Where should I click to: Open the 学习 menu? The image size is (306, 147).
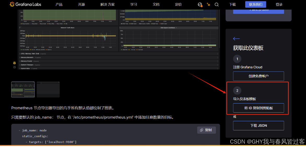pyautogui.click(x=134, y=4)
